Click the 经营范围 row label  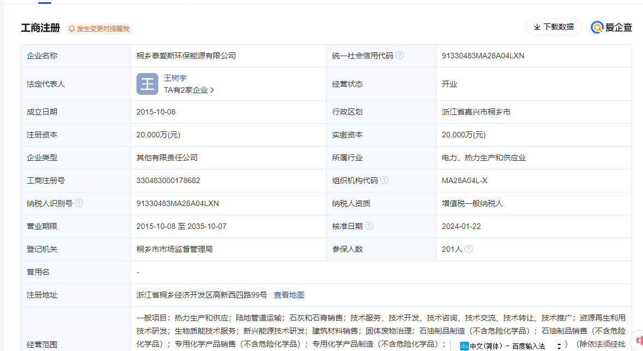[42, 345]
